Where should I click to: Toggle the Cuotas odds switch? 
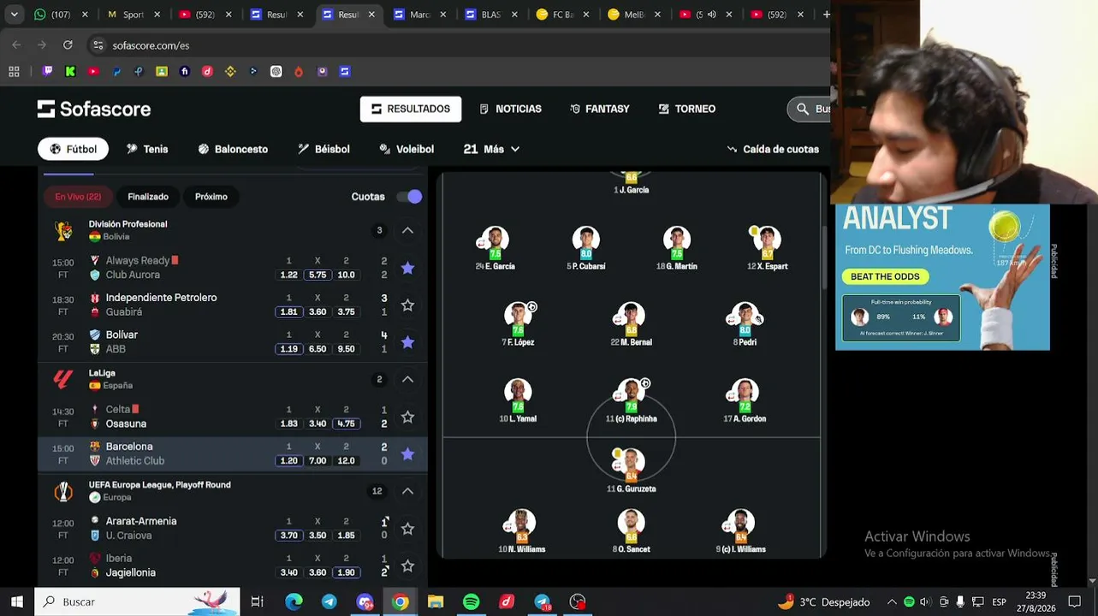tap(409, 197)
